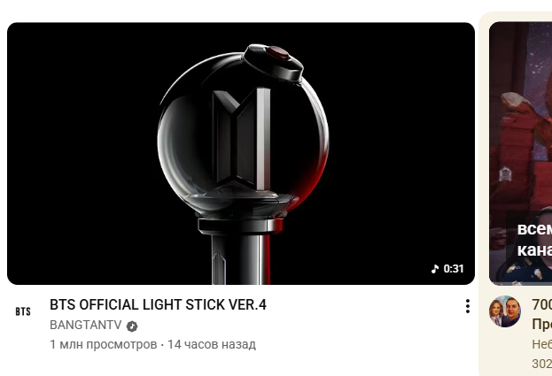Open the three-dot menu for BTS video
This screenshot has width=552, height=376.
[x=468, y=306]
